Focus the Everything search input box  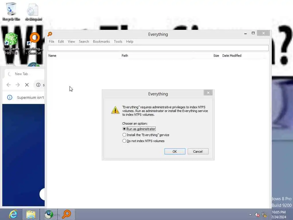(x=158, y=48)
